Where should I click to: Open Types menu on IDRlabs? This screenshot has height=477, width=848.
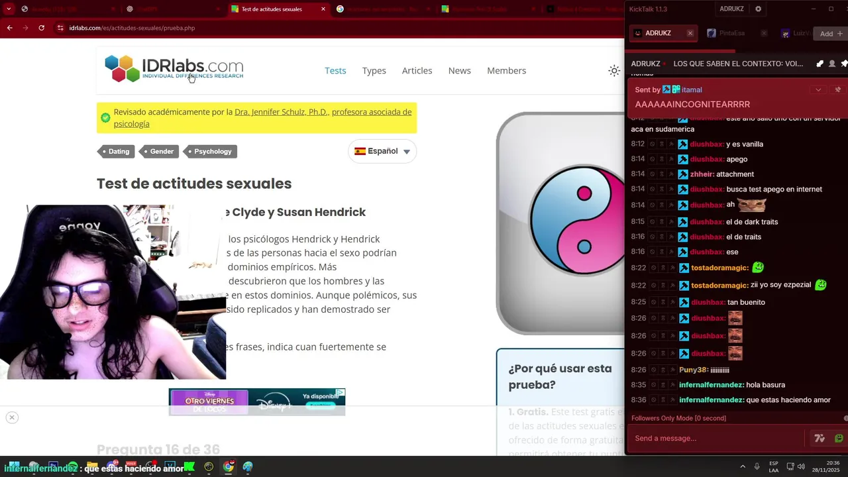(374, 71)
